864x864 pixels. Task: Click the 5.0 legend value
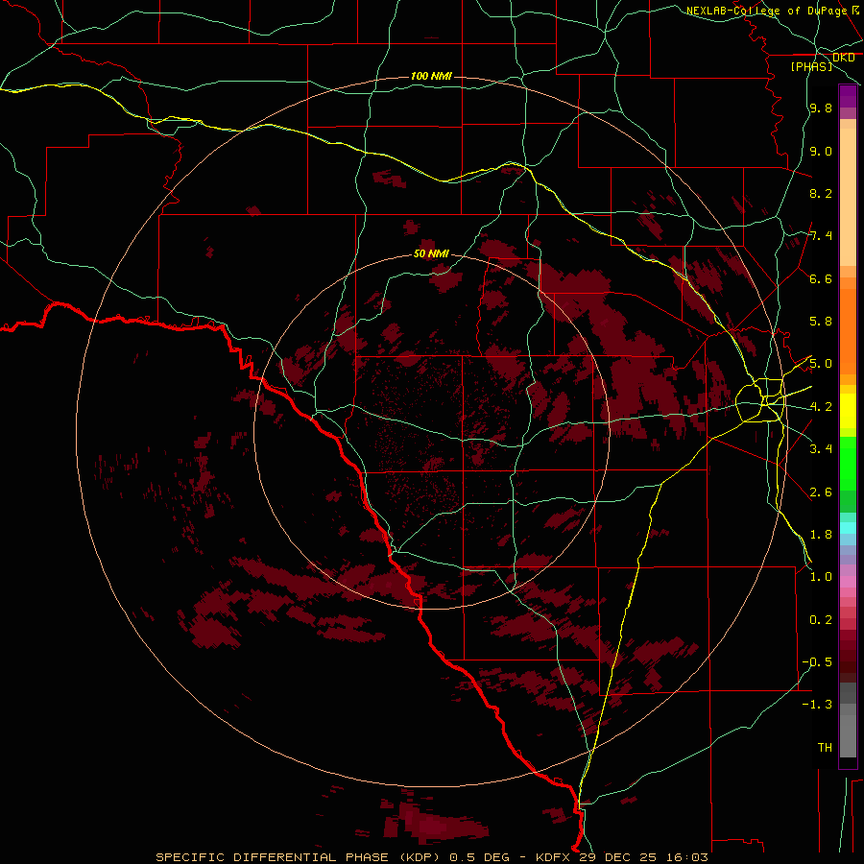pyautogui.click(x=821, y=364)
